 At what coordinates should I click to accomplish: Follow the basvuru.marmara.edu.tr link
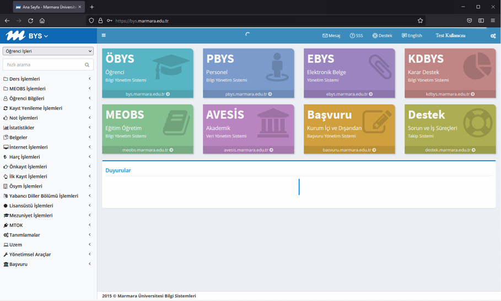(349, 150)
